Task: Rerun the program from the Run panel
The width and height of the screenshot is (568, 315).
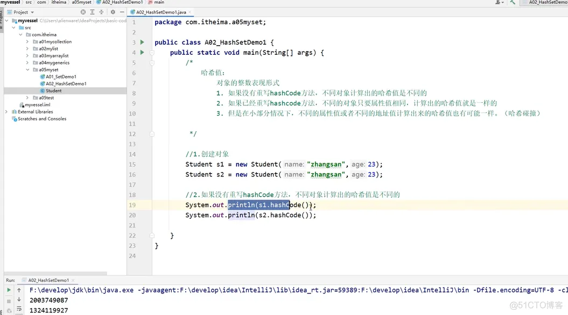Action: tap(8, 290)
